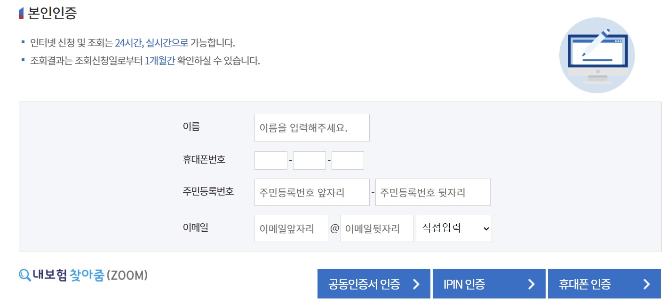The height and width of the screenshot is (306, 667).
Task: Click the arrow icon on the IPIN 인증 button
Action: click(x=532, y=283)
